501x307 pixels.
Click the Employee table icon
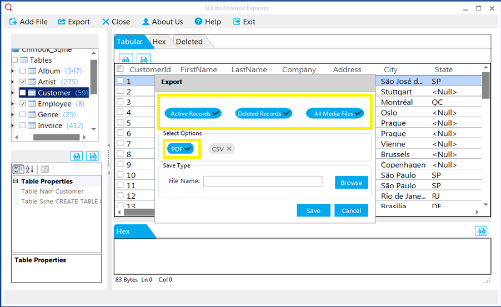point(32,103)
